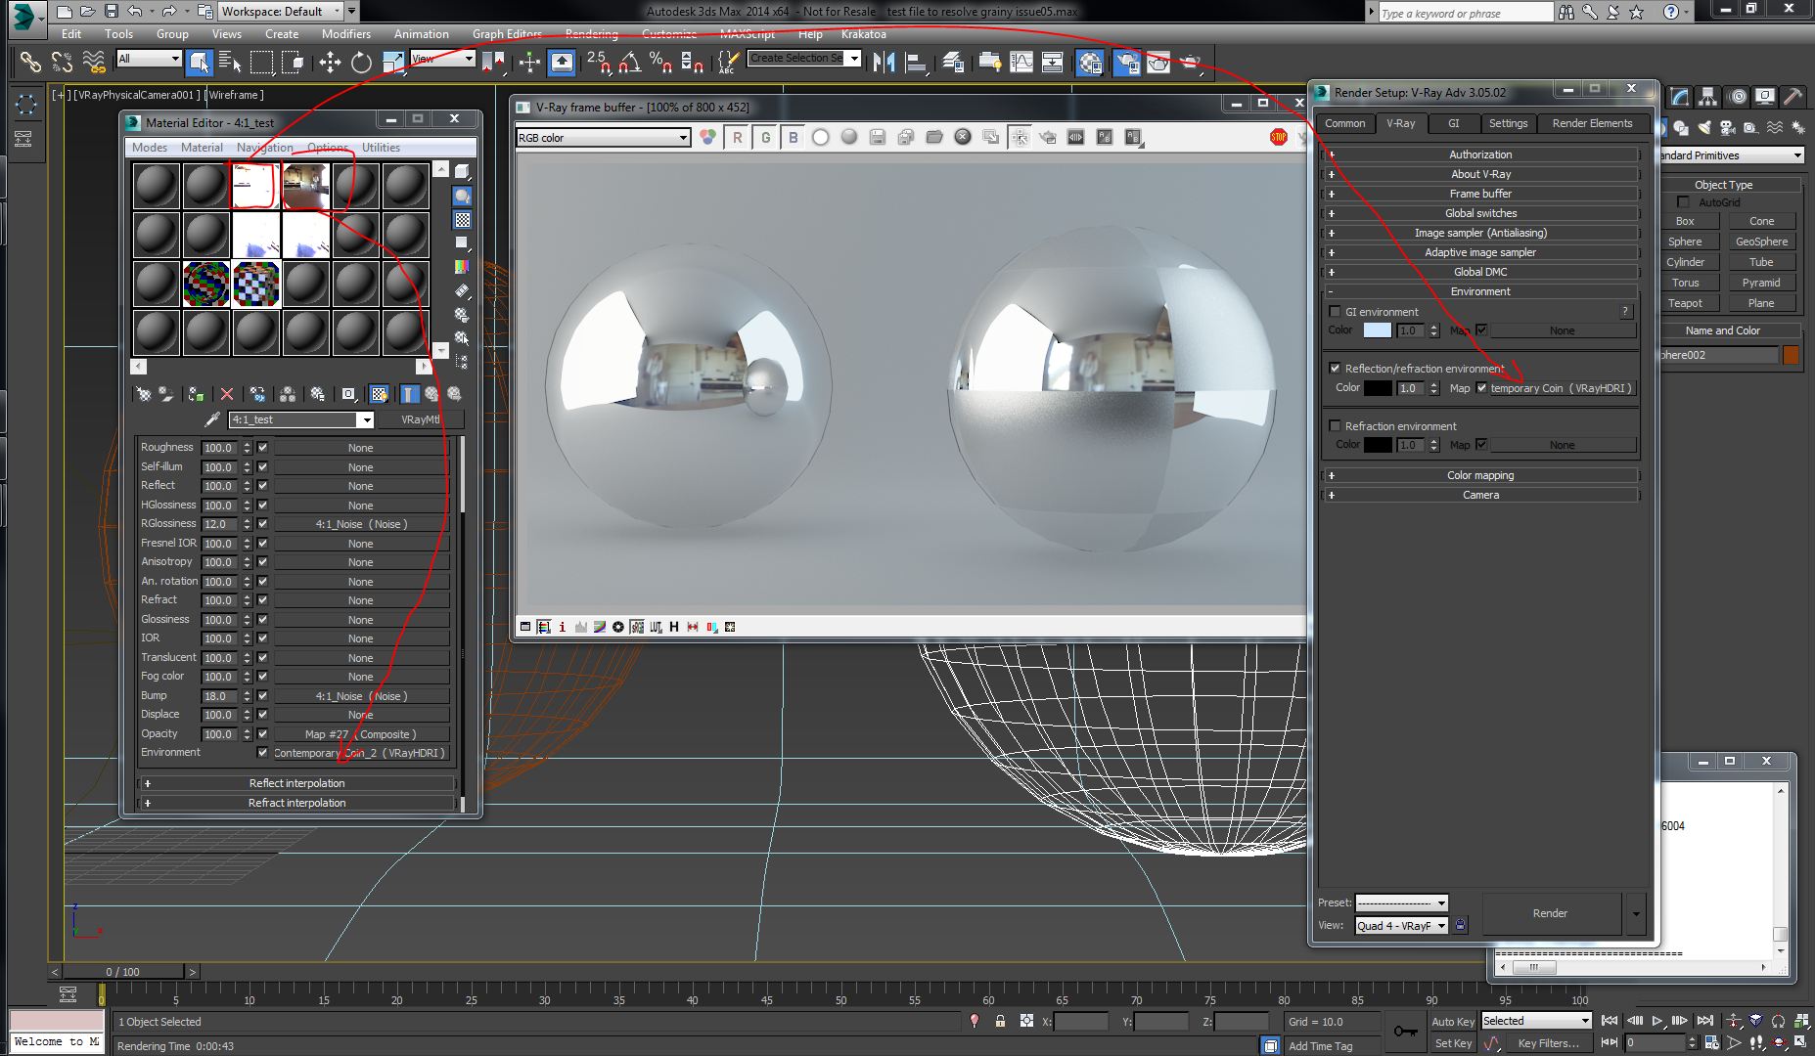Viewport: 1815px width, 1056px height.
Task: Click the Set Keys key icon
Action: click(1405, 1031)
